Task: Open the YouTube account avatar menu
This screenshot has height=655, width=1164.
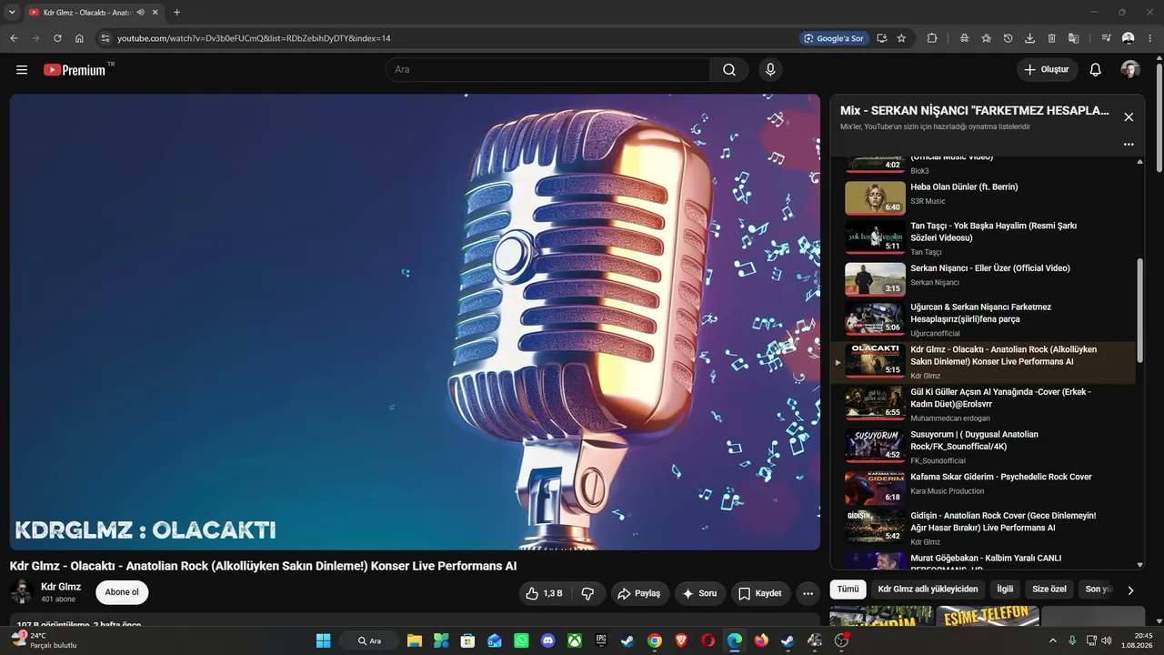Action: pos(1130,70)
